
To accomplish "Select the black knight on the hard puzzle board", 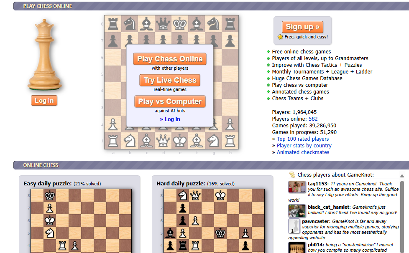I will [183, 195].
